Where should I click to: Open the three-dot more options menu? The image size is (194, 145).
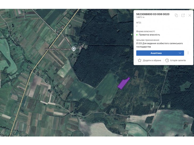click(188, 53)
